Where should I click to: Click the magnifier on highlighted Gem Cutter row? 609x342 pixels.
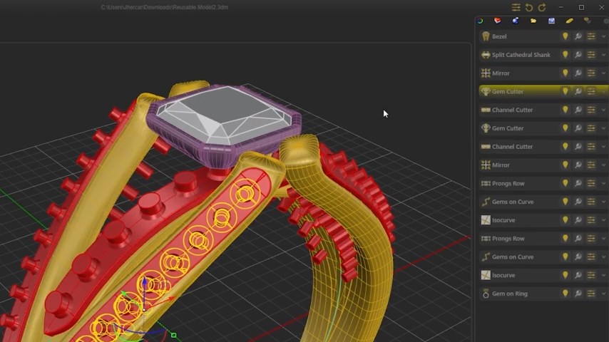(578, 91)
